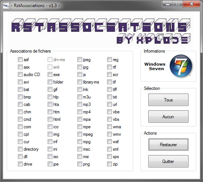Image resolution: width=203 pixels, height=182 pixels.
Task: Check the png checkbox
Action: 80,164
